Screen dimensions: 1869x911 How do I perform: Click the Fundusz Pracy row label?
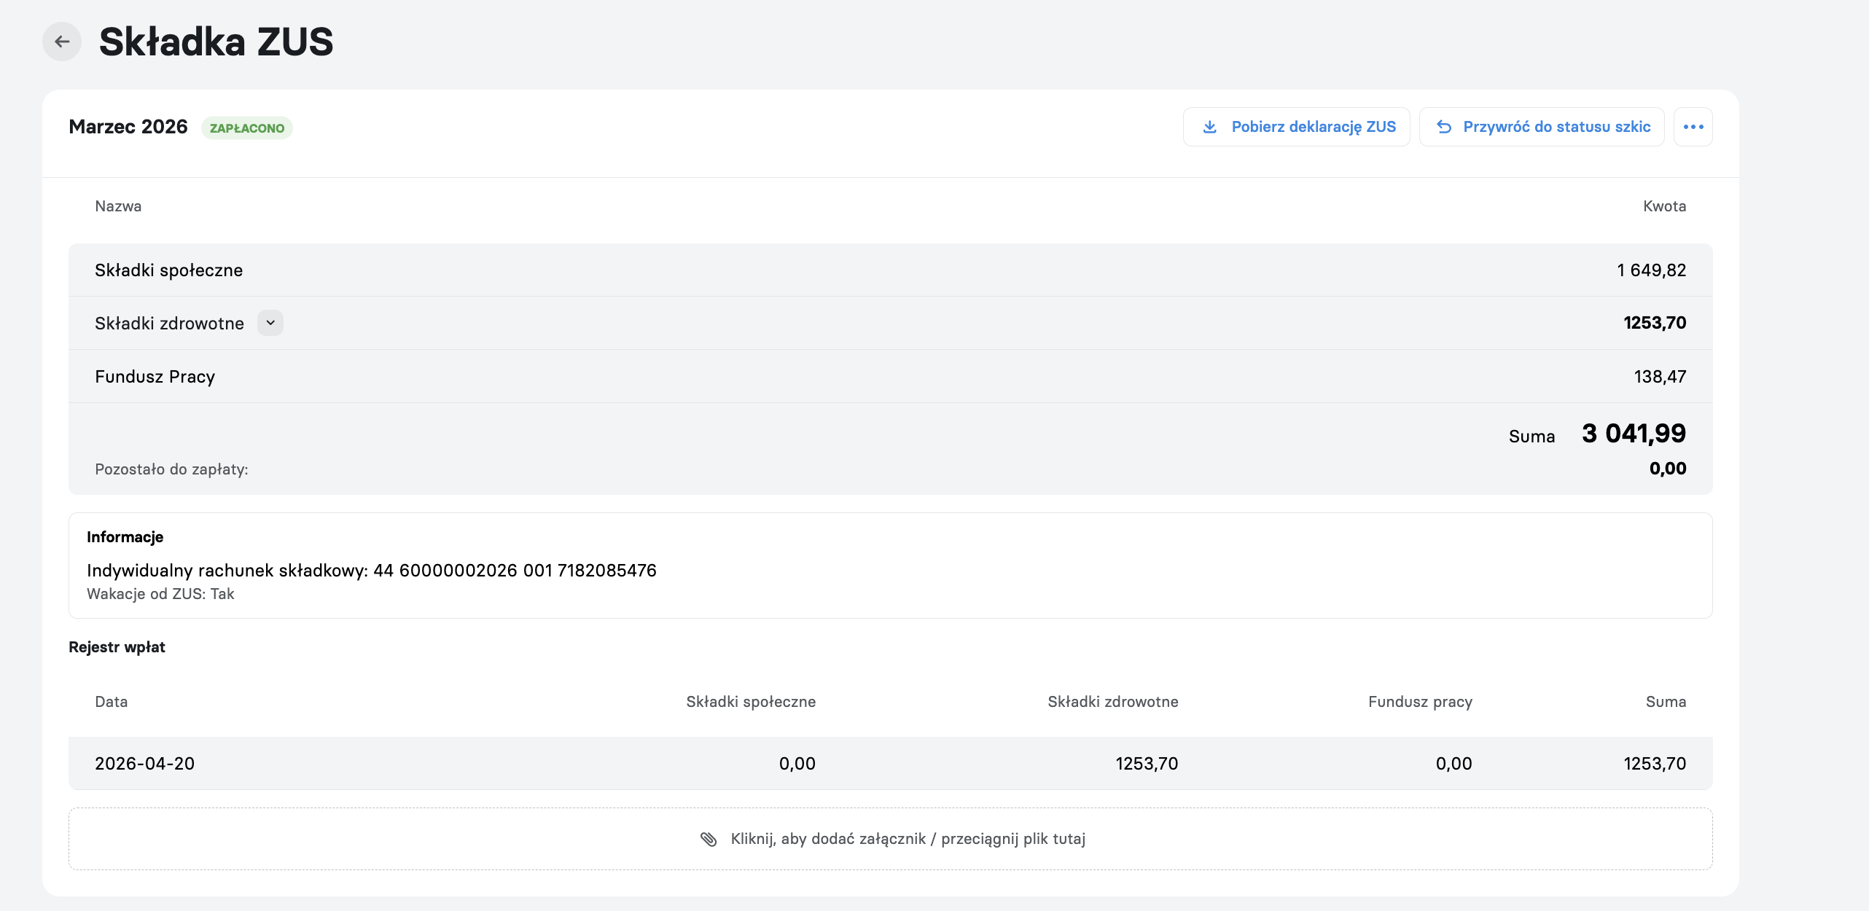(x=155, y=377)
